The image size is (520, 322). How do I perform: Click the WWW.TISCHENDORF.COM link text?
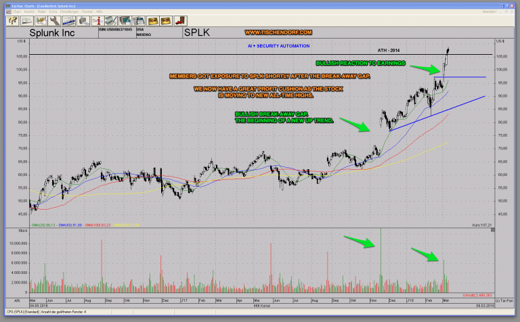(x=278, y=32)
